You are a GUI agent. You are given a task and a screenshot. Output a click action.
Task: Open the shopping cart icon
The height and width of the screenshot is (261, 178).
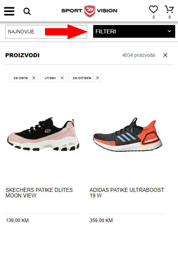[169, 9]
